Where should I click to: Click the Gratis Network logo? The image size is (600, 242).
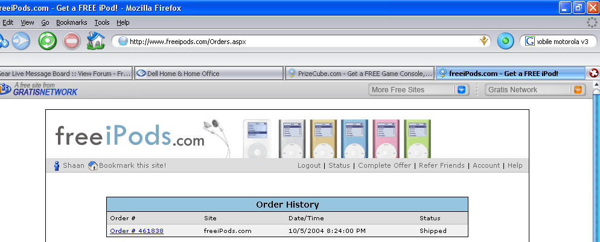(38, 89)
